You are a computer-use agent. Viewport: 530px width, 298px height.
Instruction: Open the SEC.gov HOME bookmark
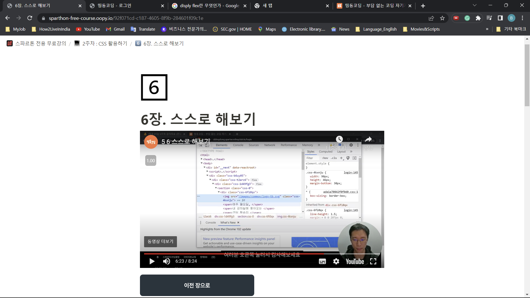(232, 29)
